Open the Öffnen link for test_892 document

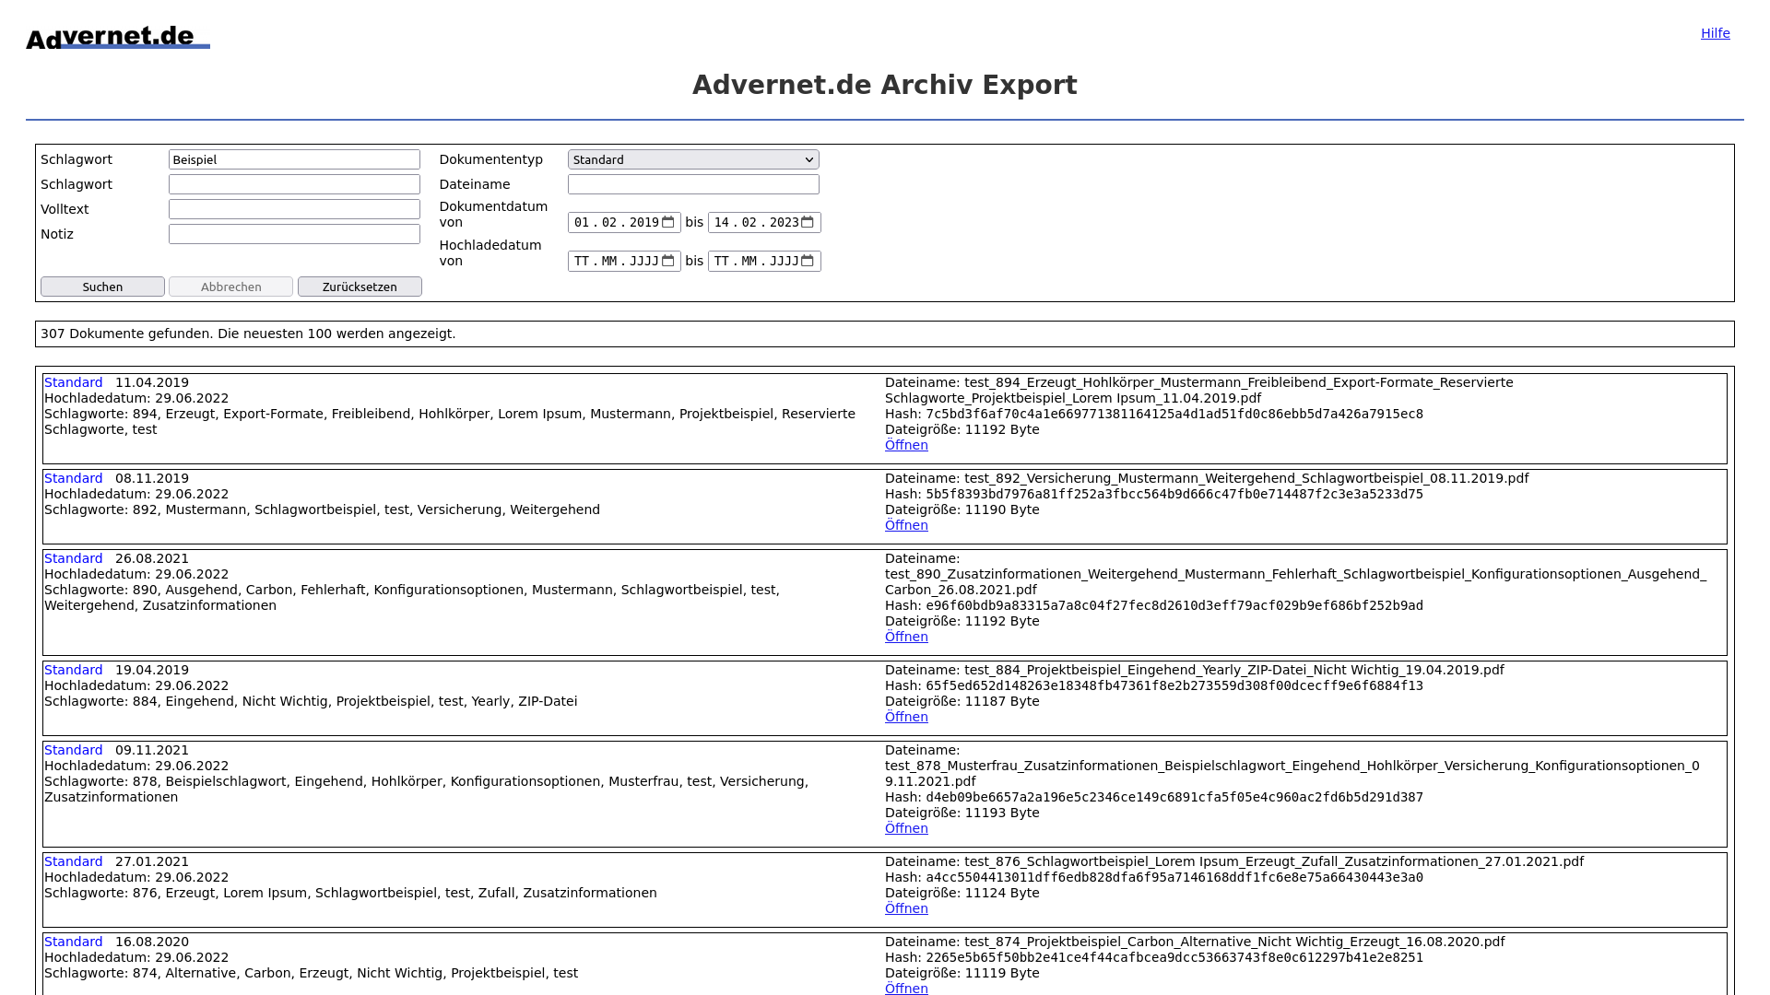coord(906,525)
